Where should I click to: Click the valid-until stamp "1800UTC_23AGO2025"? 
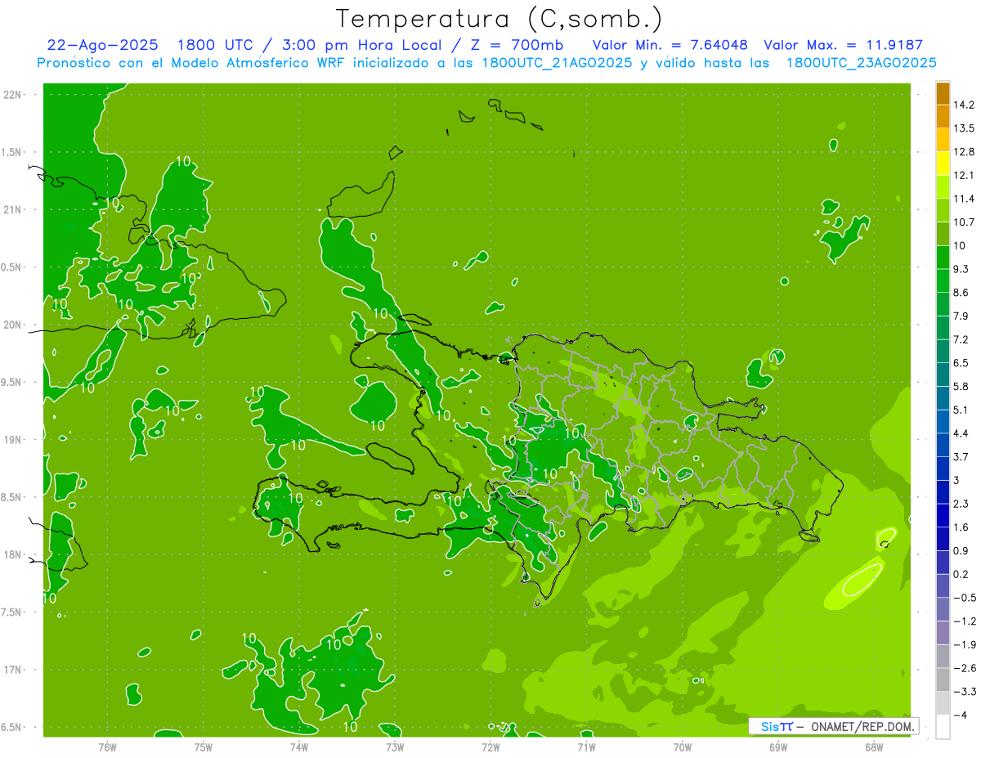click(861, 63)
